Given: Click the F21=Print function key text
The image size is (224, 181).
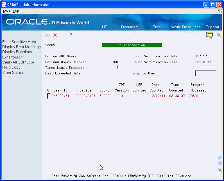Looking at the screenshot, I should coord(165,176).
